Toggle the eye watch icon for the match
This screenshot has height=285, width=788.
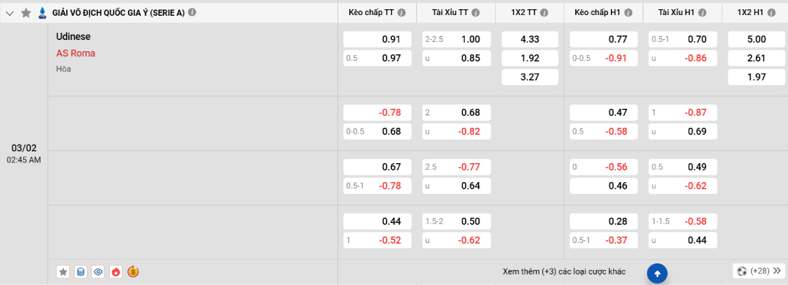(98, 271)
